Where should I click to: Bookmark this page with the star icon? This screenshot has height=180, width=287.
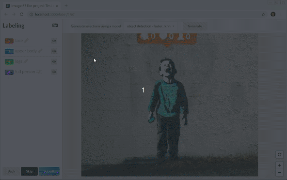pos(263,15)
